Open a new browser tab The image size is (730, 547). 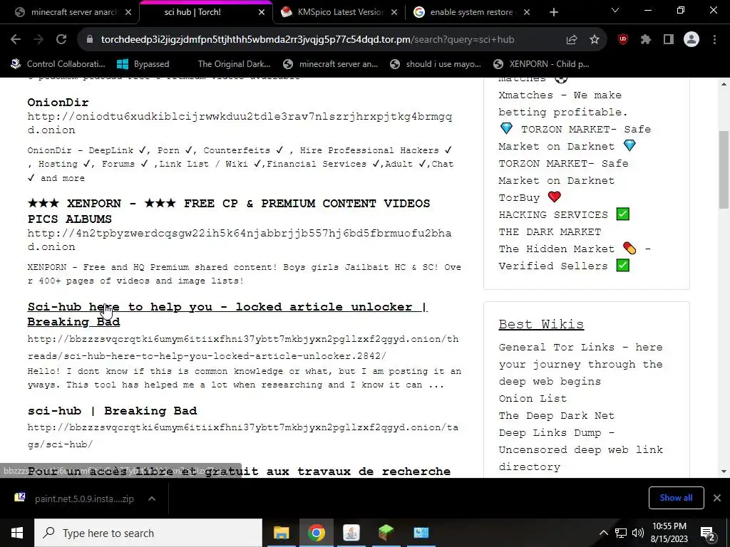(553, 12)
